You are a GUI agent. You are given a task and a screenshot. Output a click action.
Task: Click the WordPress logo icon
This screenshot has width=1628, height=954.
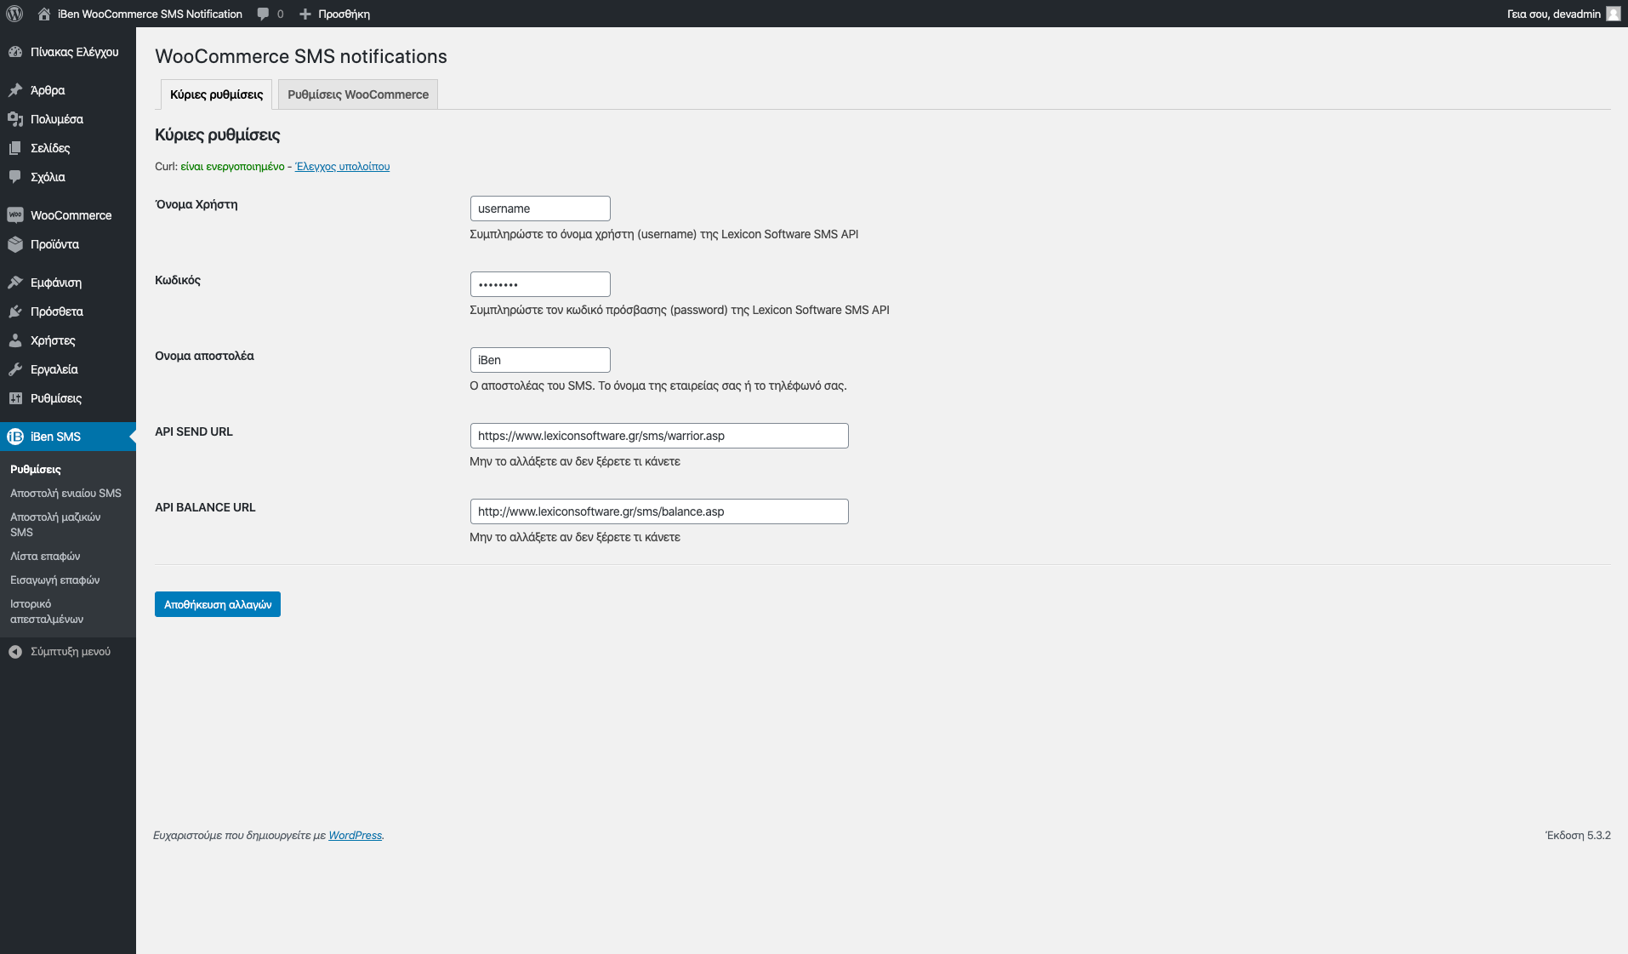click(x=14, y=14)
